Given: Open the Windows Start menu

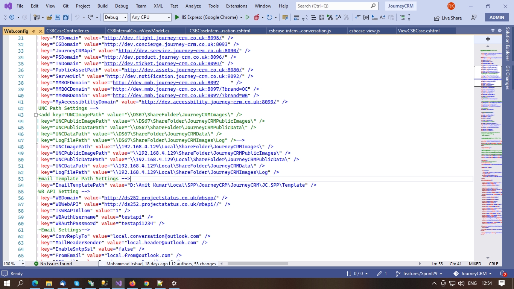Looking at the screenshot, I should 7,283.
